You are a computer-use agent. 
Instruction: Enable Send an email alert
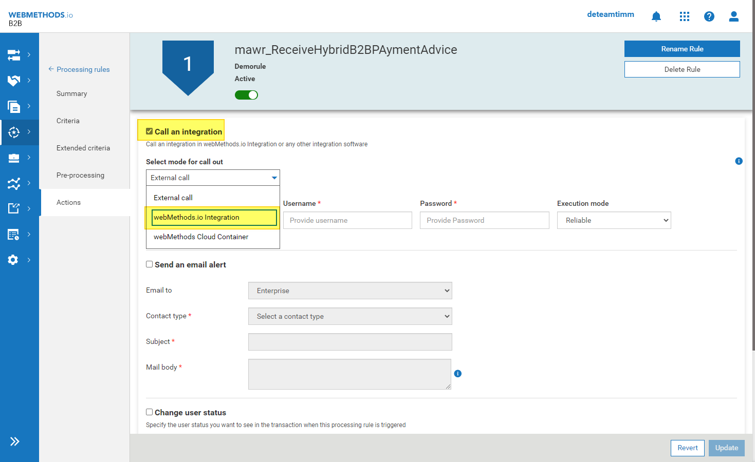point(149,264)
